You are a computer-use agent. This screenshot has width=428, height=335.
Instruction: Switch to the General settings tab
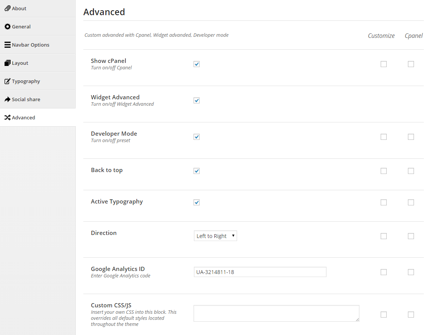coord(37,27)
